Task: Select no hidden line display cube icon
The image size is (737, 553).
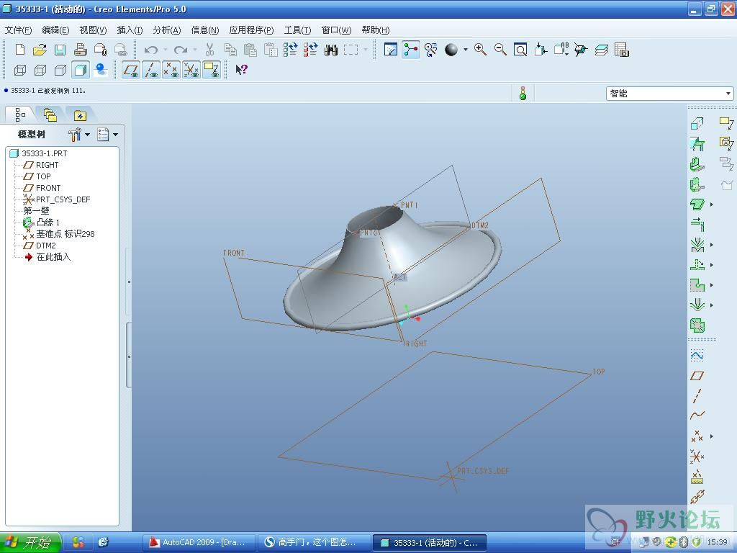Action: click(60, 70)
